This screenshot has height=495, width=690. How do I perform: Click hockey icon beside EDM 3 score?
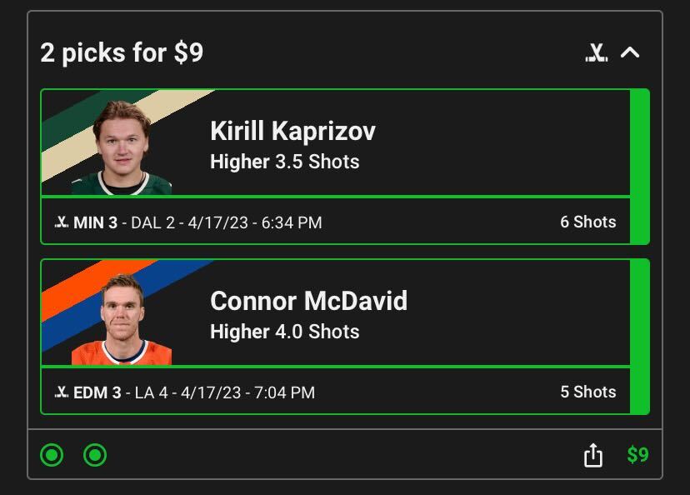[62, 392]
